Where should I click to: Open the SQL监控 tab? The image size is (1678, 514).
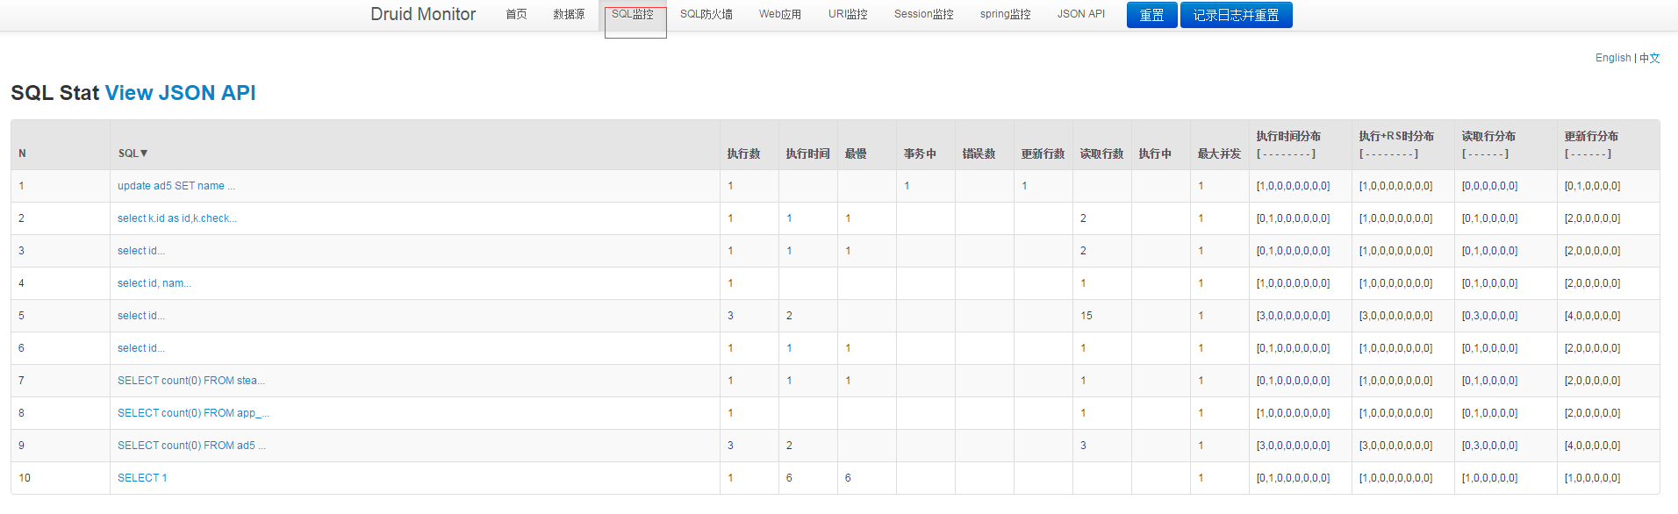[x=633, y=15]
